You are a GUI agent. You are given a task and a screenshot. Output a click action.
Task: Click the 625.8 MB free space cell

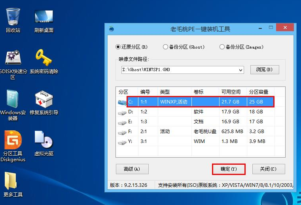point(232,132)
